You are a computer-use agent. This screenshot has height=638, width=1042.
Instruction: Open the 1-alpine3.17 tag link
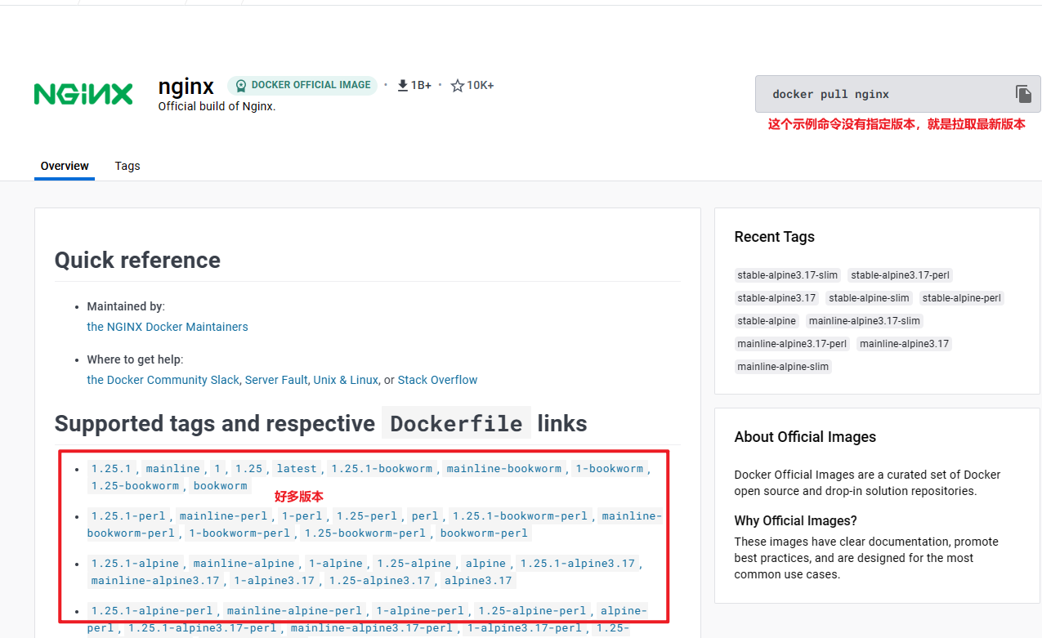(x=274, y=581)
